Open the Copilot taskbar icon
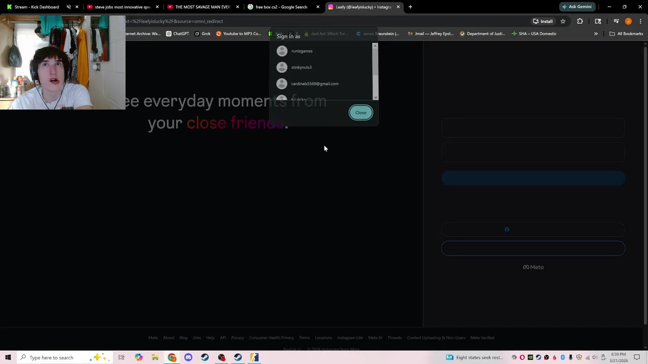The height and width of the screenshot is (364, 648). click(x=138, y=357)
